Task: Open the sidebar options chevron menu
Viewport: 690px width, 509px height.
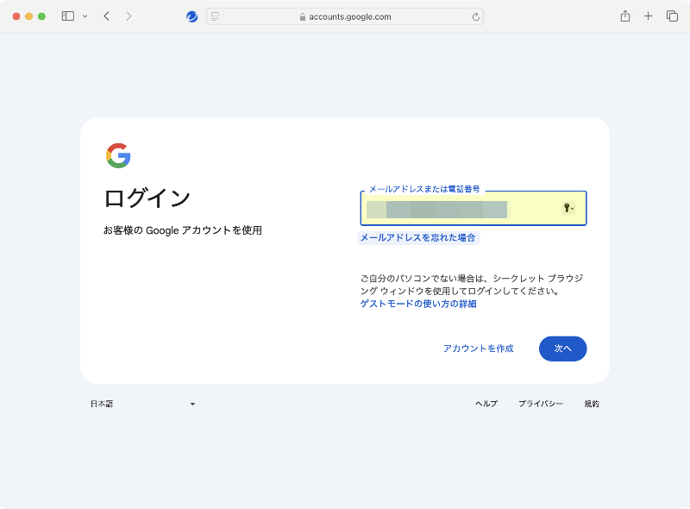Action: point(85,16)
